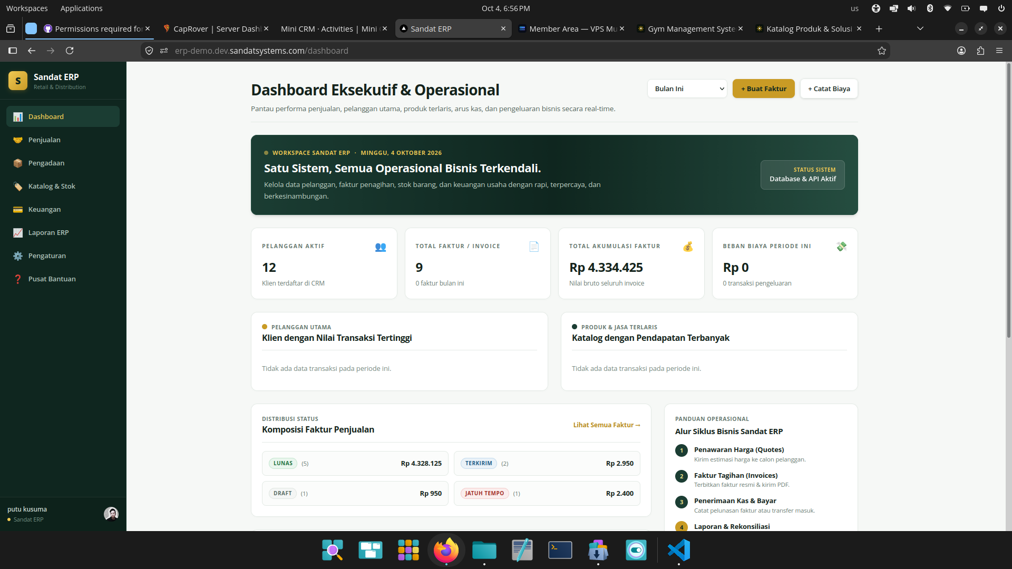Expand the list all tabs chevron
The width and height of the screenshot is (1012, 569).
[x=920, y=28]
